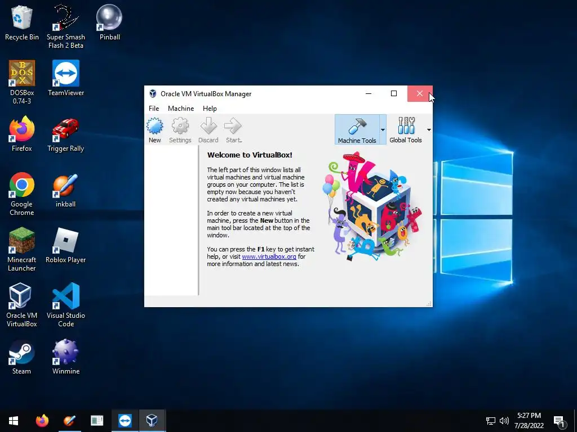Select the Winmine desktop icon
The height and width of the screenshot is (432, 577).
(x=66, y=357)
